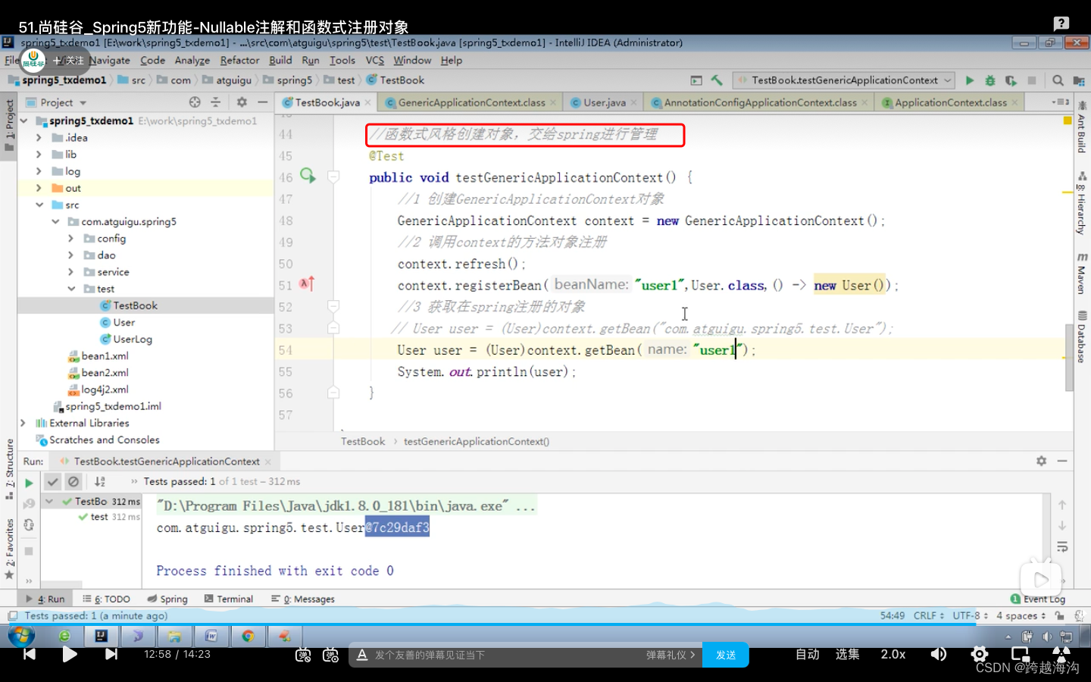Open Run panel settings gear
Screen dimensions: 1091x682
[x=1042, y=461]
